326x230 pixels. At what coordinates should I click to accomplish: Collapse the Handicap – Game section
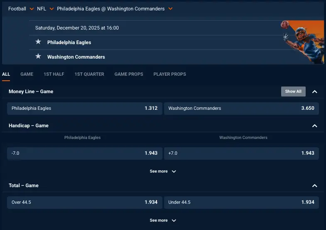pos(314,126)
